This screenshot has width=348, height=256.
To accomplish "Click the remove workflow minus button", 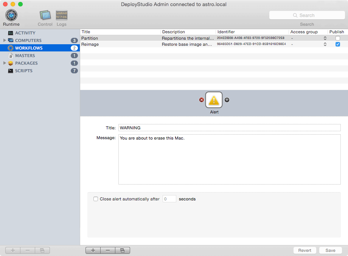I will (x=108, y=250).
